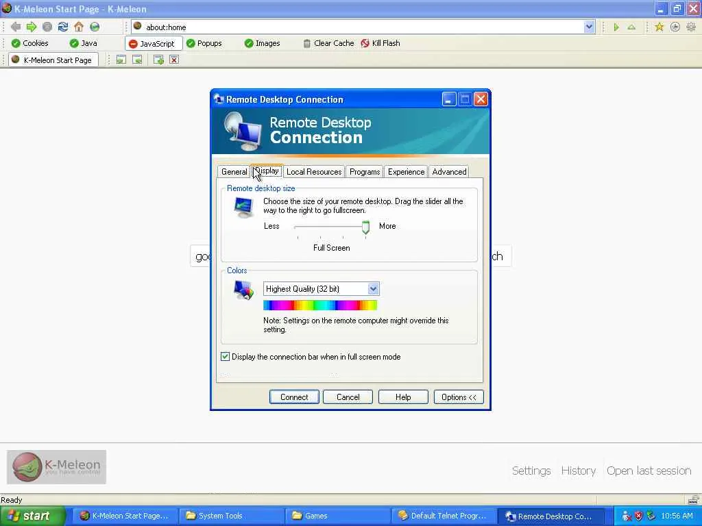Open History with the clock icon
The height and width of the screenshot is (526, 702).
(x=675, y=27)
